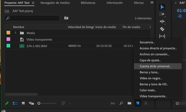
Task: Toggle the snowflake icon under timecode
Action: [180, 16]
